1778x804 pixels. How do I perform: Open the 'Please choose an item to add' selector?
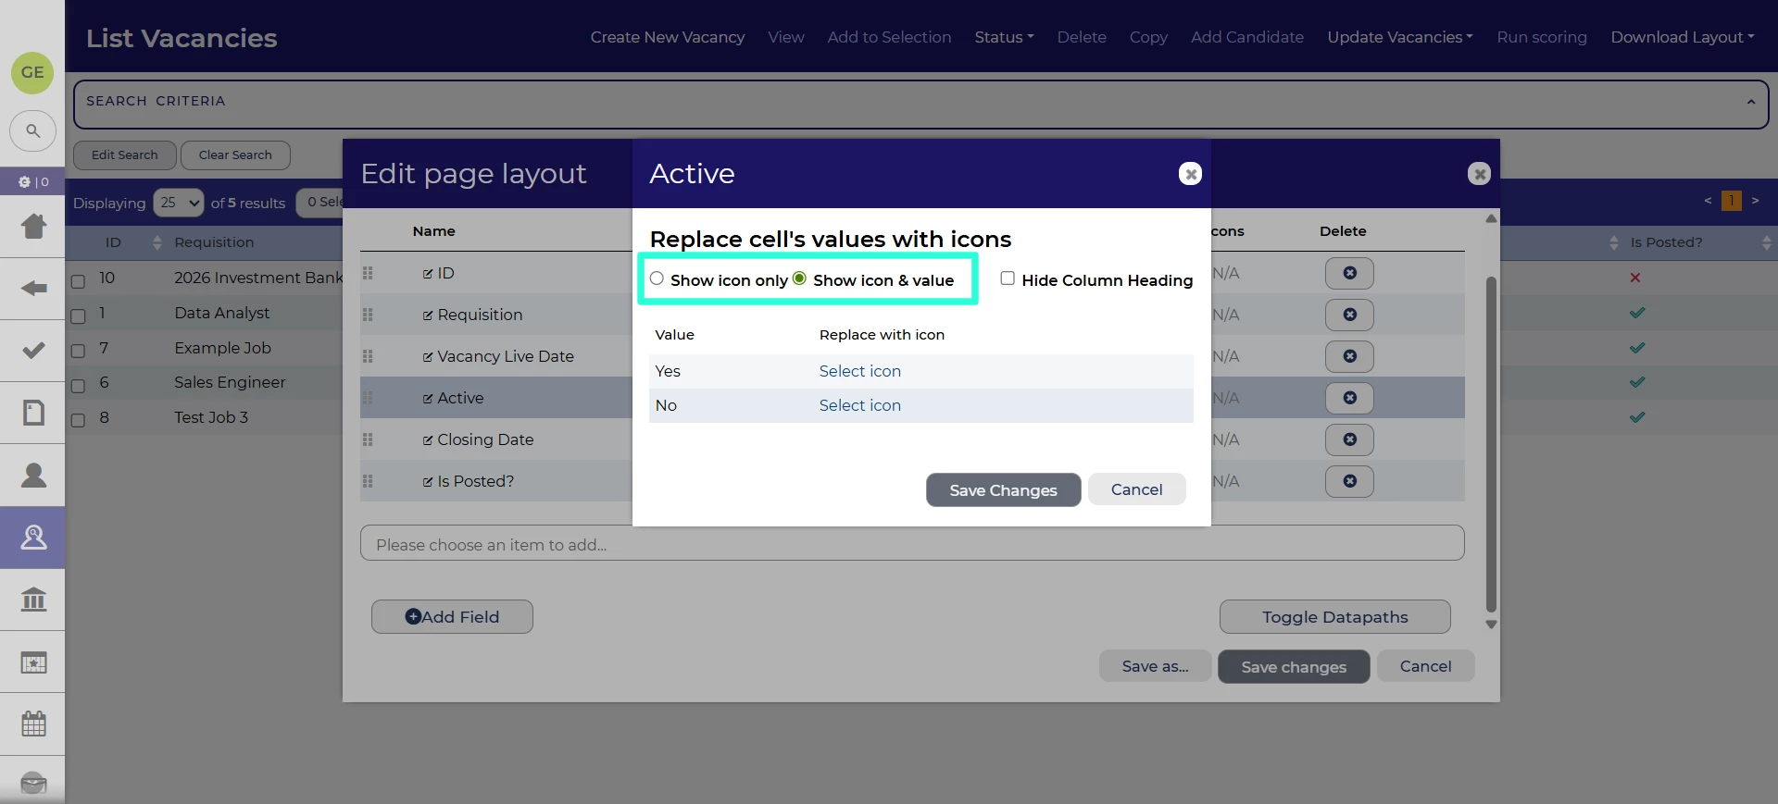point(912,544)
